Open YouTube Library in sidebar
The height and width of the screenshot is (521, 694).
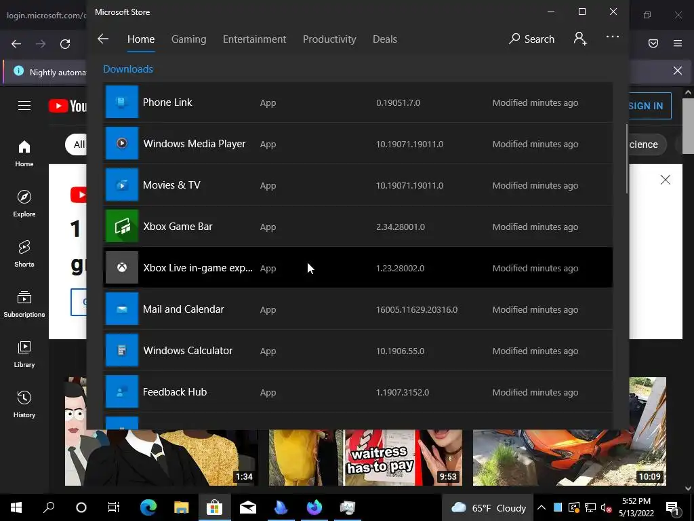[x=24, y=354]
